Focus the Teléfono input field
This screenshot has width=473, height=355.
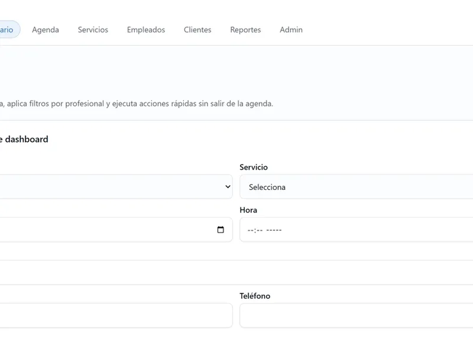click(356, 315)
